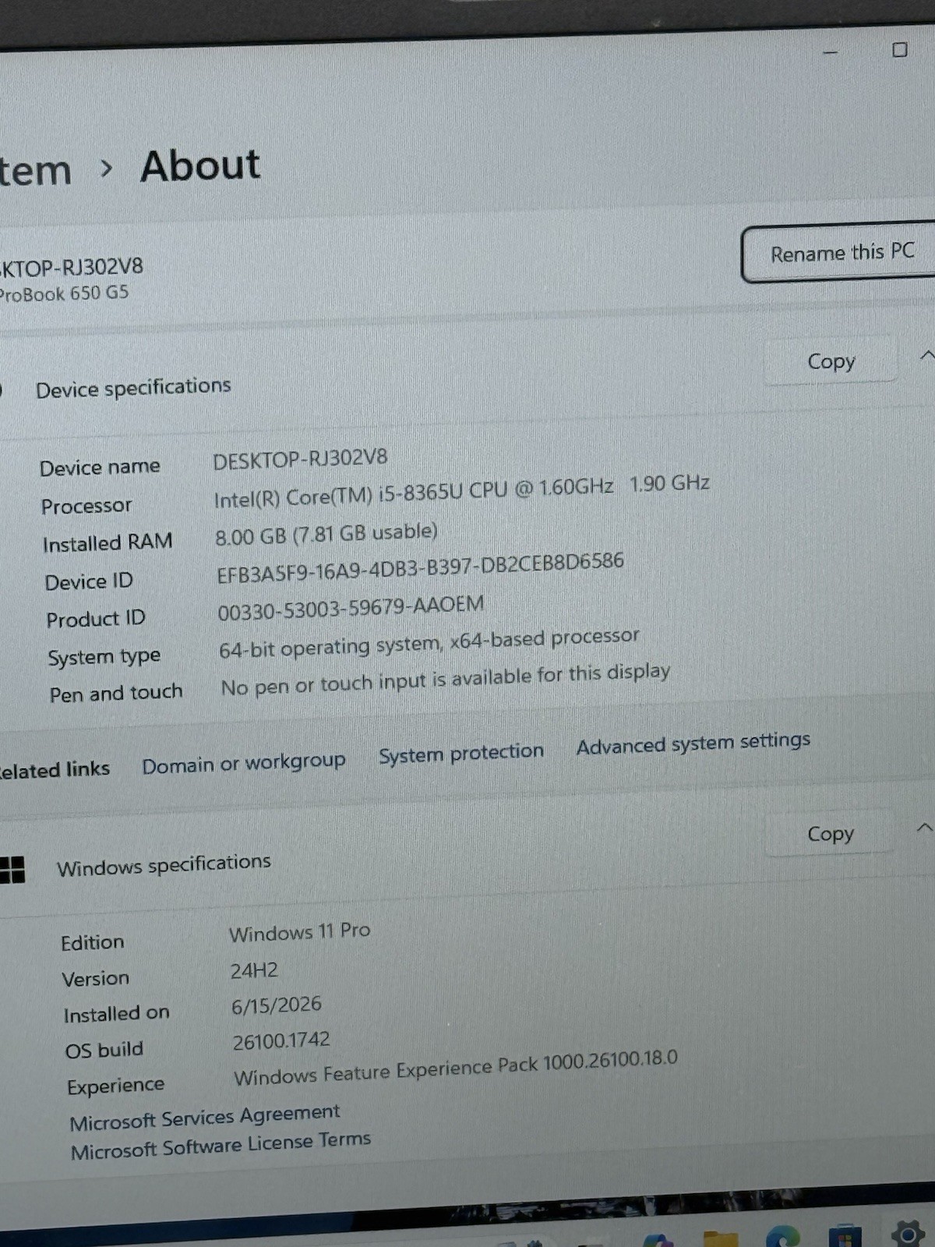Viewport: 935px width, 1247px height.
Task: Minimize the Settings window
Action: coord(831,52)
